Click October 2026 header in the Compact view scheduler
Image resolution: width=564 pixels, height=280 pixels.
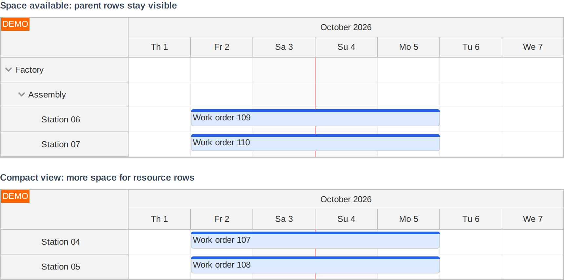click(x=346, y=199)
